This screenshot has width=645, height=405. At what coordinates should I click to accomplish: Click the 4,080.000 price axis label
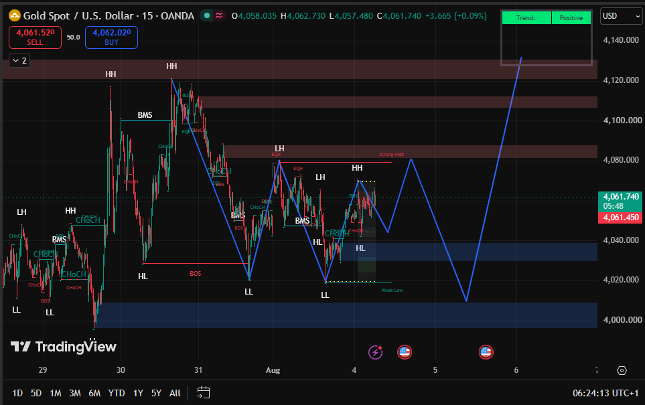pyautogui.click(x=621, y=159)
